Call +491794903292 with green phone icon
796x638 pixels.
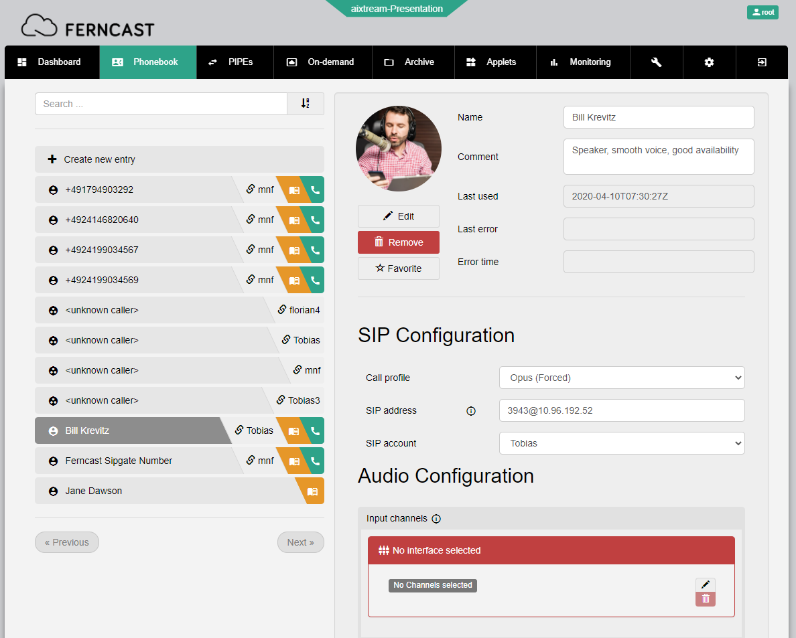point(315,190)
